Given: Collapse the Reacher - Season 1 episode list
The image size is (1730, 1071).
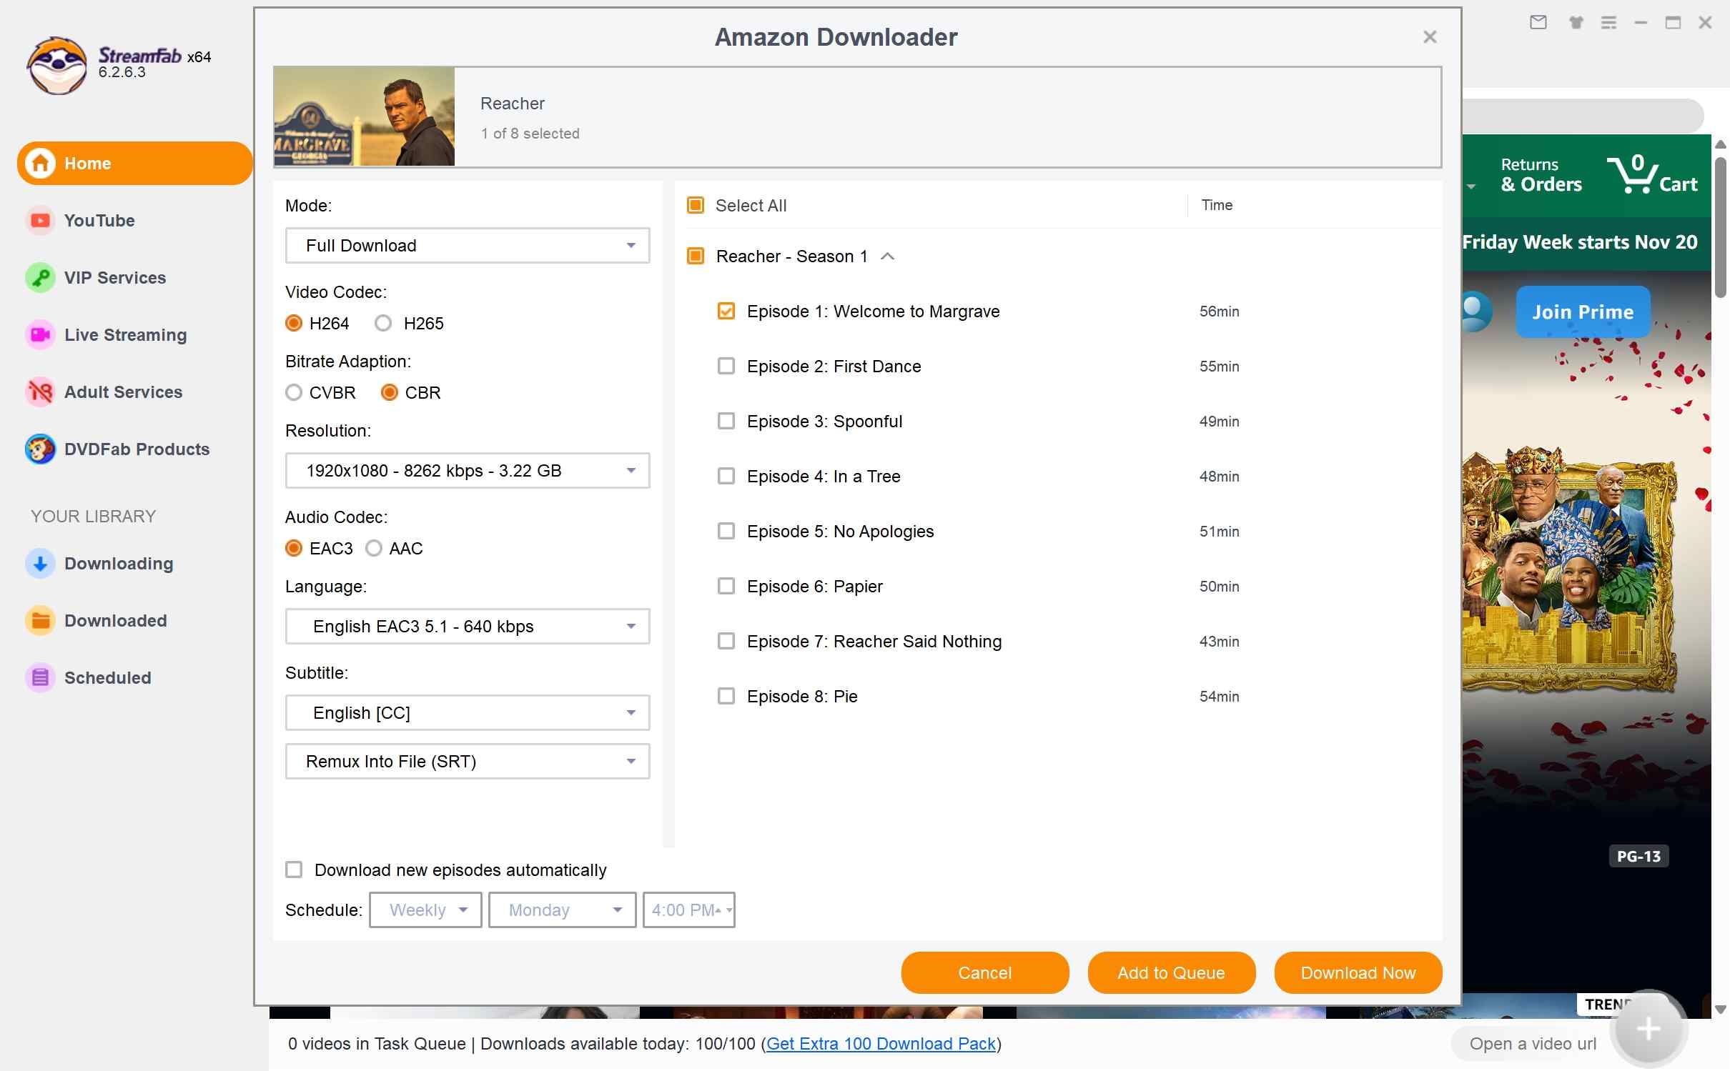Looking at the screenshot, I should [888, 256].
